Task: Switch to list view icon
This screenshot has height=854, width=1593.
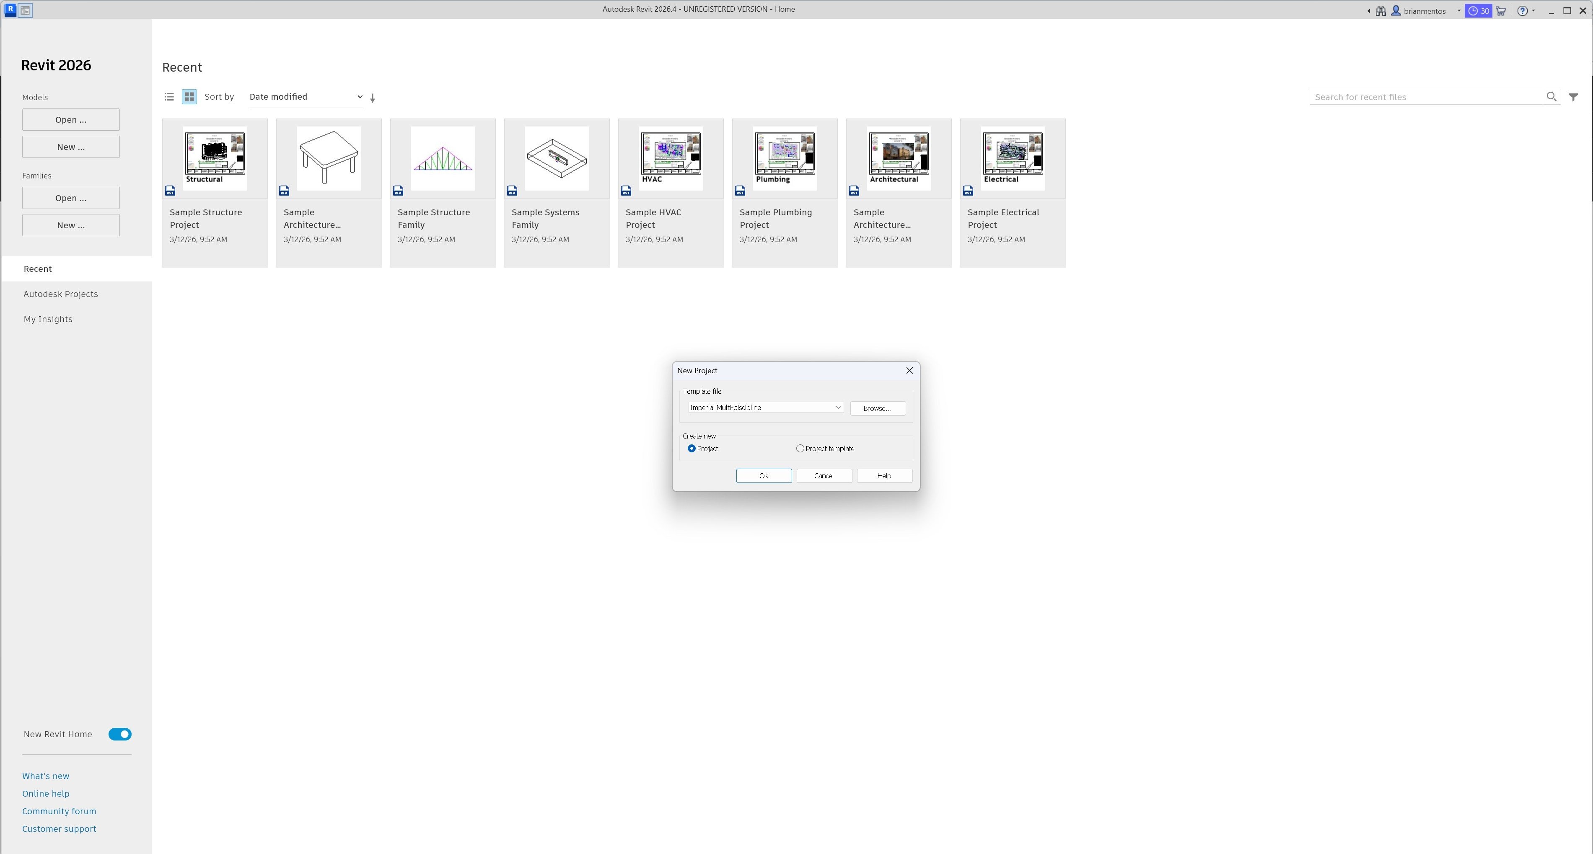Action: [169, 97]
